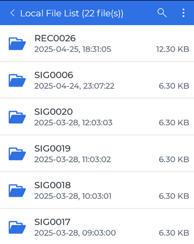194x244 pixels.
Task: Open the SIG0006 file entry
Action: (97, 80)
